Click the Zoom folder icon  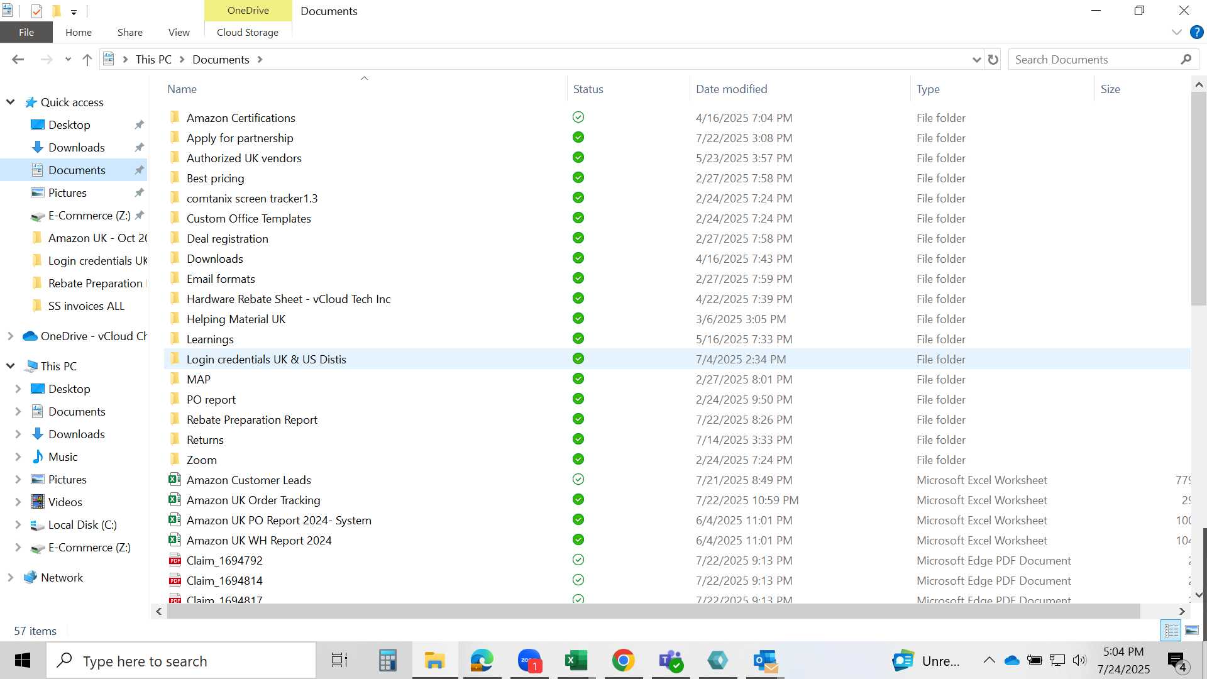pyautogui.click(x=175, y=460)
